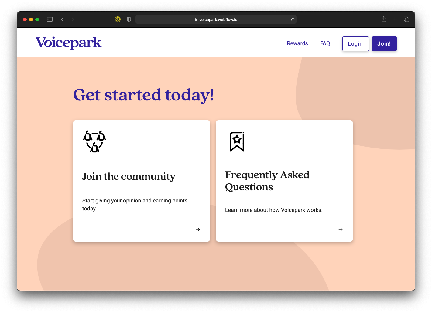Open the Join the community heading
This screenshot has height=313, width=432.
(x=129, y=176)
